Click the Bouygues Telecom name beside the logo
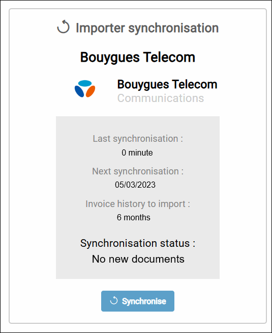 [167, 84]
